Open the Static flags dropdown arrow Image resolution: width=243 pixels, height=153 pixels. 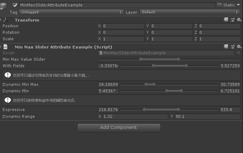(238, 5)
